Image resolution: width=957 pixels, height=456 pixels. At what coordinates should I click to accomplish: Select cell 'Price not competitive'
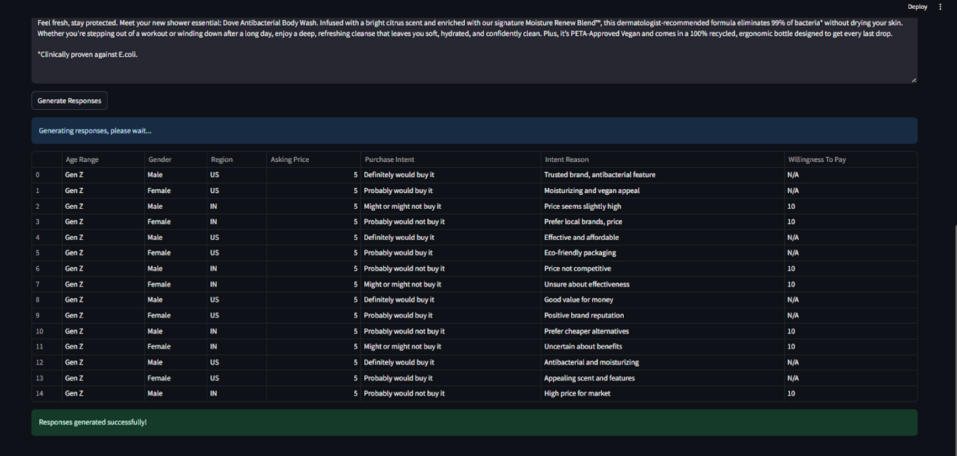[662, 268]
